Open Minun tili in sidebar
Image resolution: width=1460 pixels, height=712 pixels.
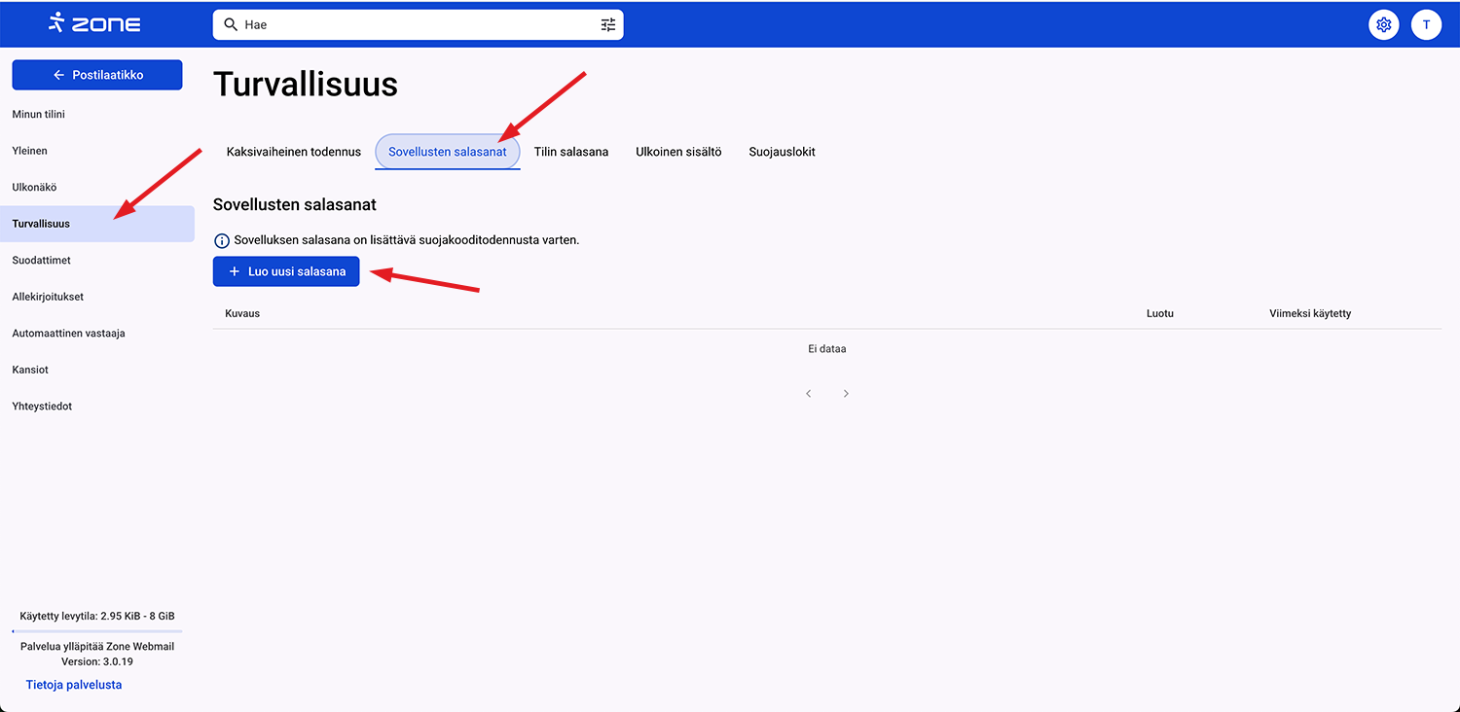coord(39,115)
